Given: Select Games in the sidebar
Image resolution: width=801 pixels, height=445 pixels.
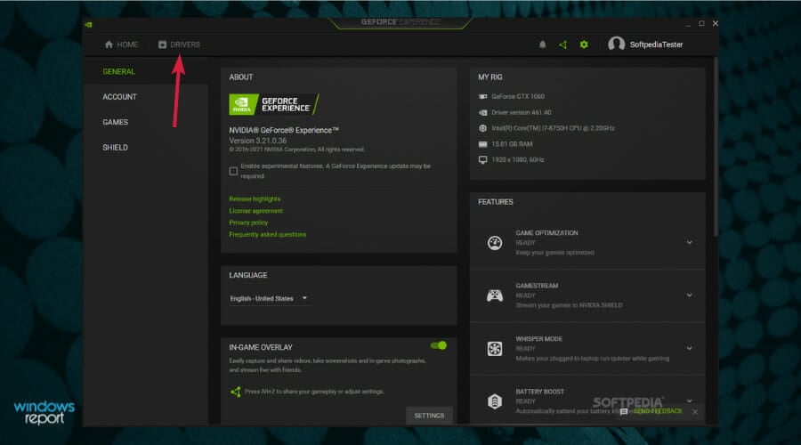Looking at the screenshot, I should coord(115,122).
